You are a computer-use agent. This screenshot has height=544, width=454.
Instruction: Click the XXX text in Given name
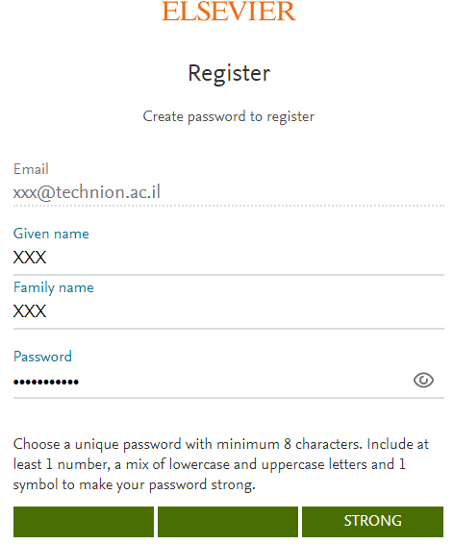click(x=30, y=258)
